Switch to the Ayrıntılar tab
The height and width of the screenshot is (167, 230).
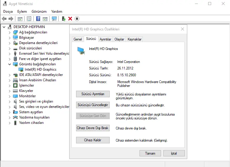105,39
